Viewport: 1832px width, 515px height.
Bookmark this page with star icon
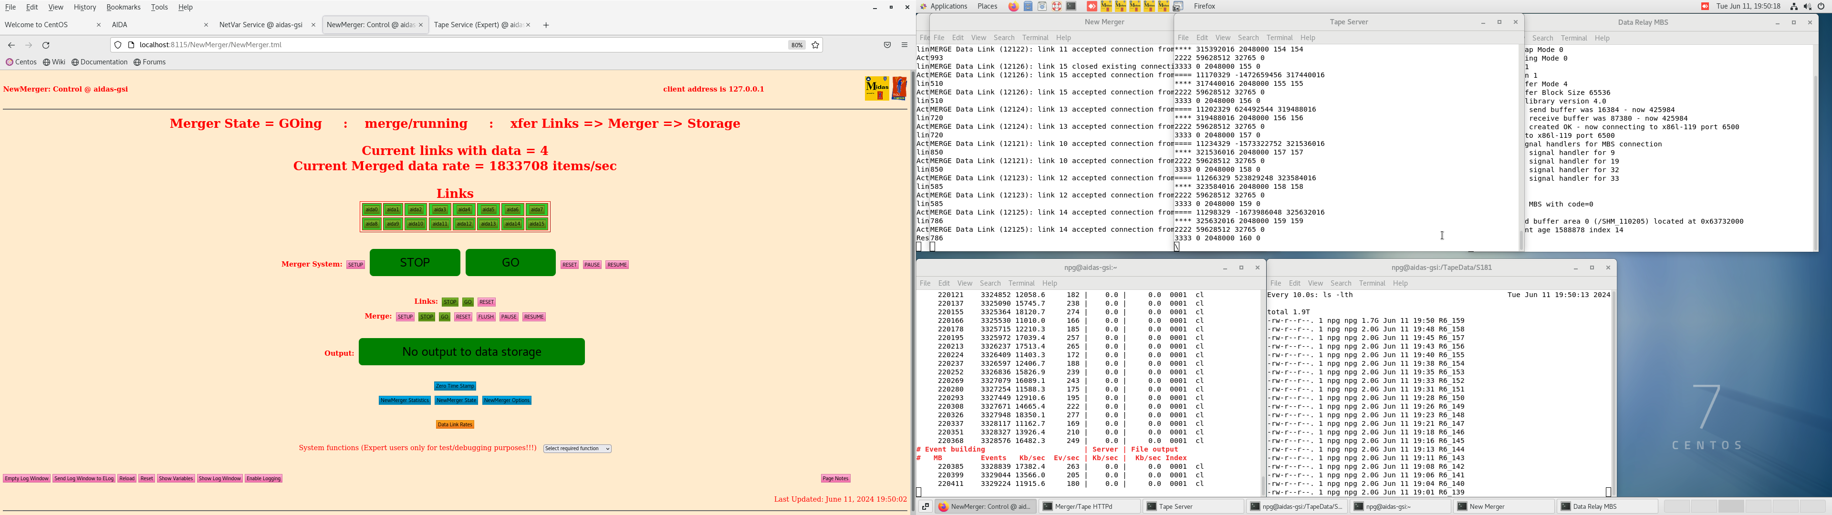point(816,45)
